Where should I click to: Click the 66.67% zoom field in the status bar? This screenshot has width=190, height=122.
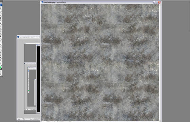pyautogui.click(x=19, y=119)
